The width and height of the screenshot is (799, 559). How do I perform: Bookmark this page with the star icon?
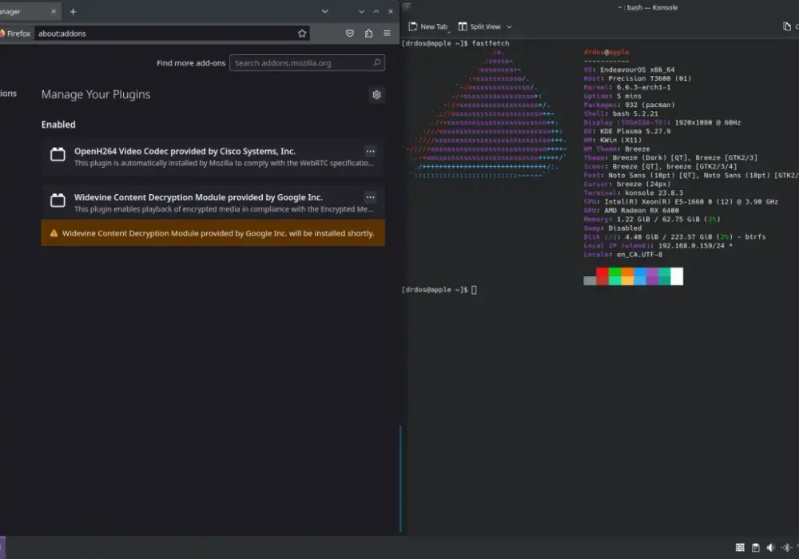(x=302, y=33)
